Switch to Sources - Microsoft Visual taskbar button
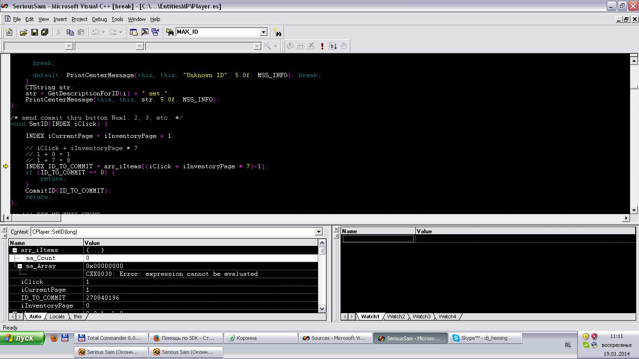The height and width of the screenshot is (359, 639). (335, 338)
